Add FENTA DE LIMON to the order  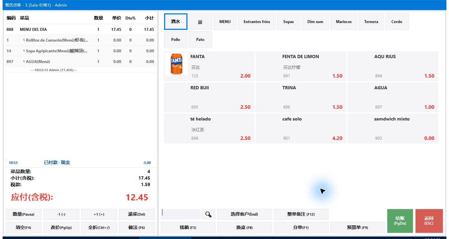click(301, 66)
